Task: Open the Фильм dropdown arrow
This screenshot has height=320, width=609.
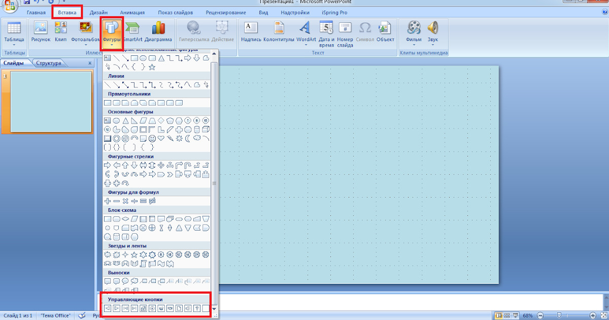Action: pyautogui.click(x=414, y=45)
